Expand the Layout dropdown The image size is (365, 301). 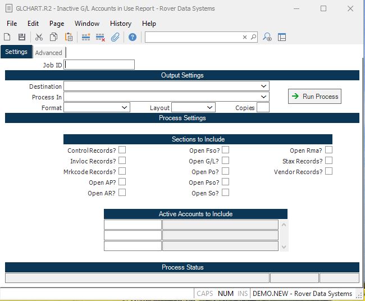tap(209, 107)
